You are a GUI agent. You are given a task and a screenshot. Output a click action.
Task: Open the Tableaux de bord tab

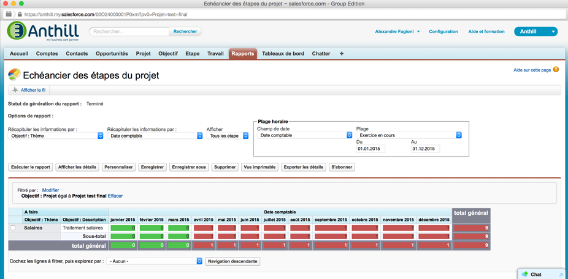(x=283, y=53)
